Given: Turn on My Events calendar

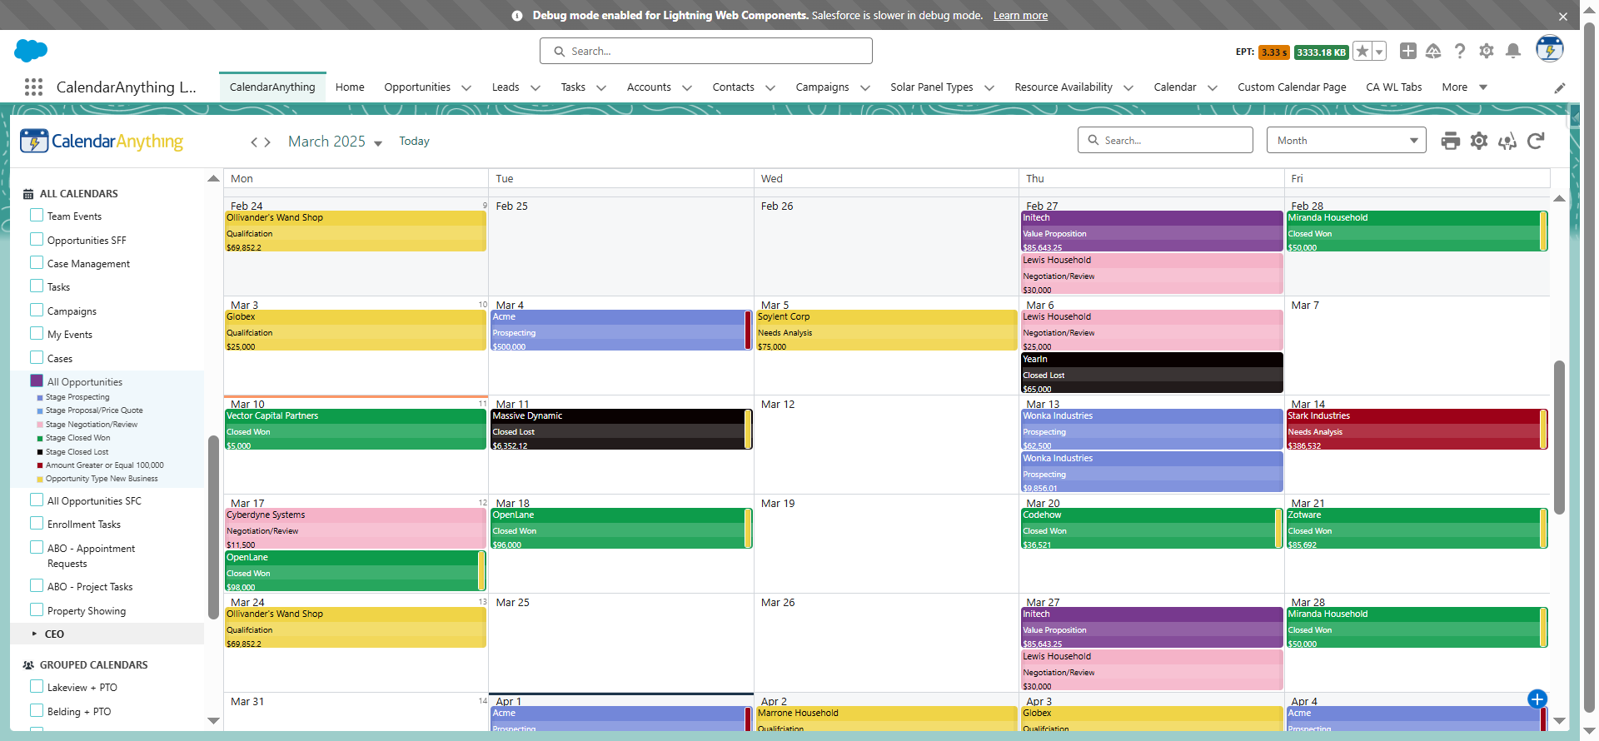Looking at the screenshot, I should (37, 333).
